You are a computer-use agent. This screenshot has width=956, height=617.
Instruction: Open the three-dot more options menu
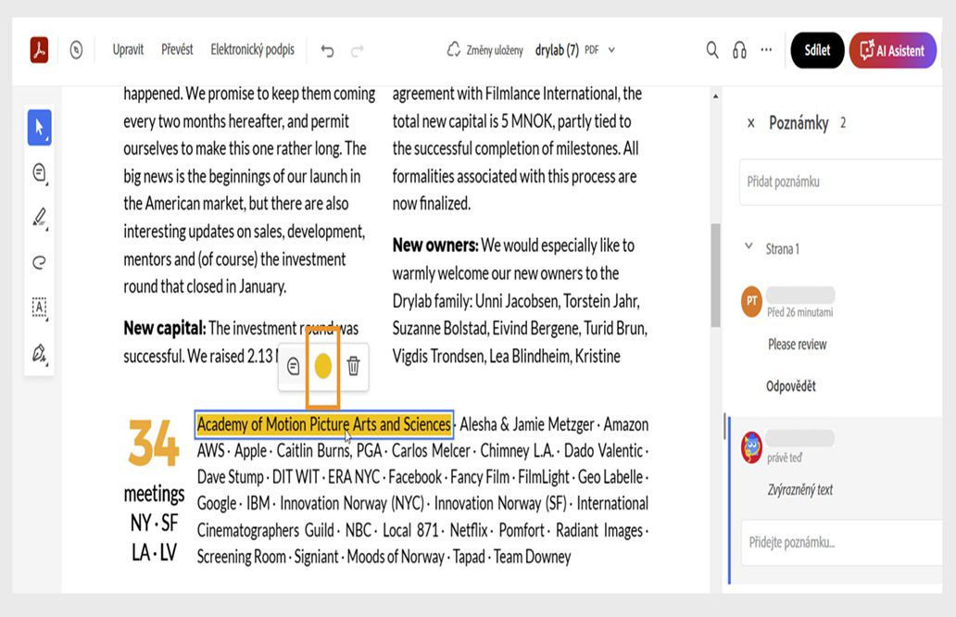point(765,50)
